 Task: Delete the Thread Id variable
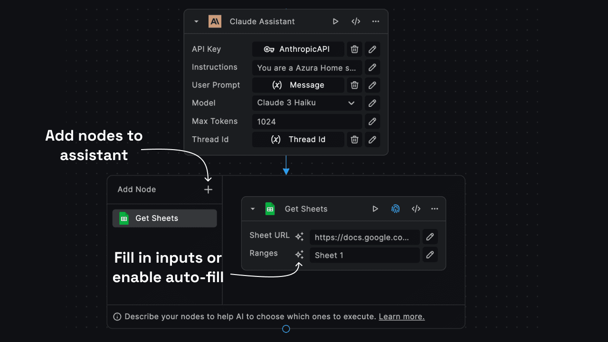click(x=354, y=139)
